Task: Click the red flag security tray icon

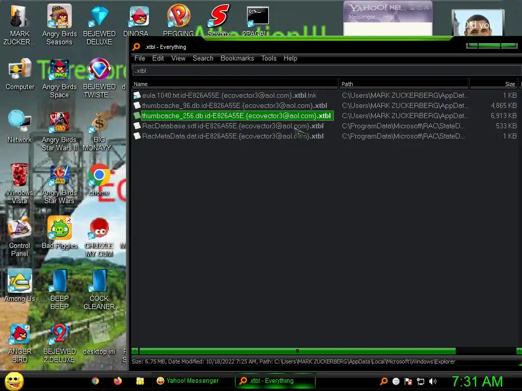Action: pos(408,381)
